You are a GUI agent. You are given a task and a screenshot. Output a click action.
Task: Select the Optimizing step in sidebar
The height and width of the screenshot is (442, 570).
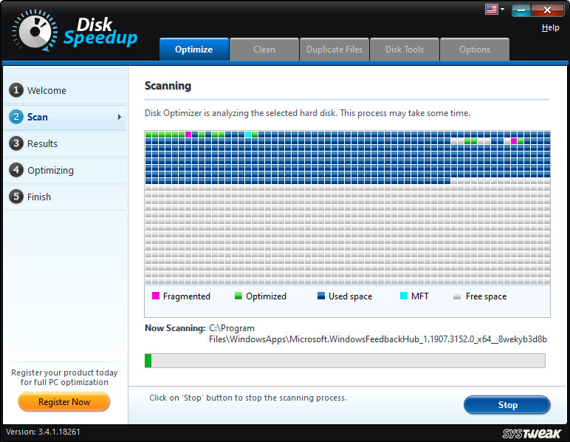point(65,170)
